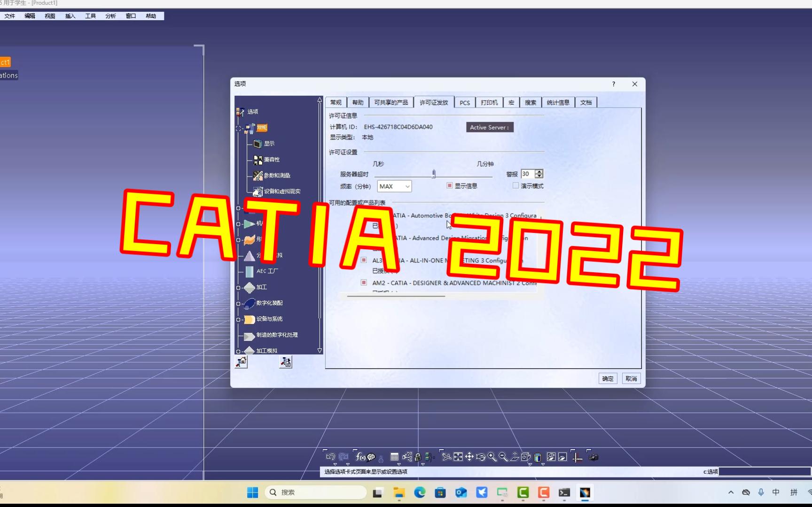This screenshot has width=812, height=507.
Task: Expand the 加工模拟 tree node
Action: (238, 351)
